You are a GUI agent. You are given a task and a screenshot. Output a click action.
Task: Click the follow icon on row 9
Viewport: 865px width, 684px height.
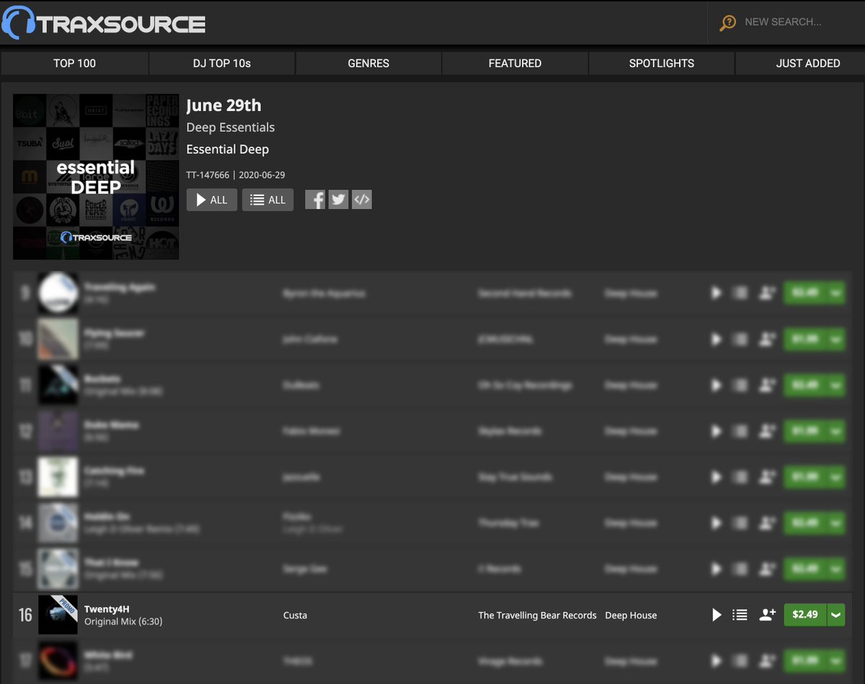[x=766, y=293]
